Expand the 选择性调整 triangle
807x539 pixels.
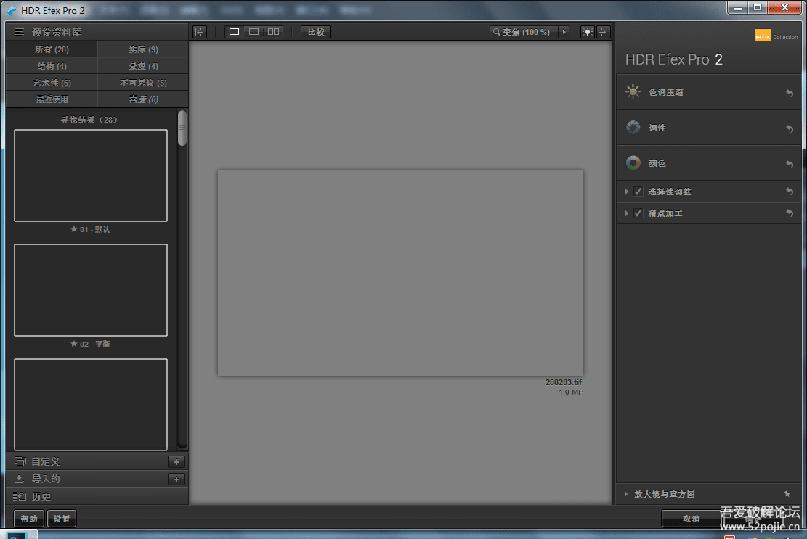pos(626,191)
